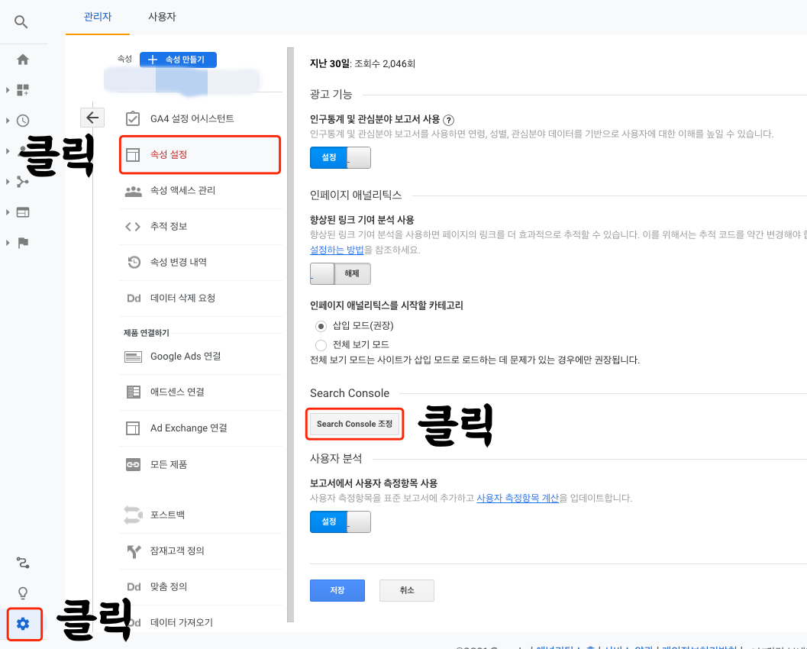Image resolution: width=807 pixels, height=649 pixels.
Task: Click the back arrow above the property menu
Action: coord(92,118)
